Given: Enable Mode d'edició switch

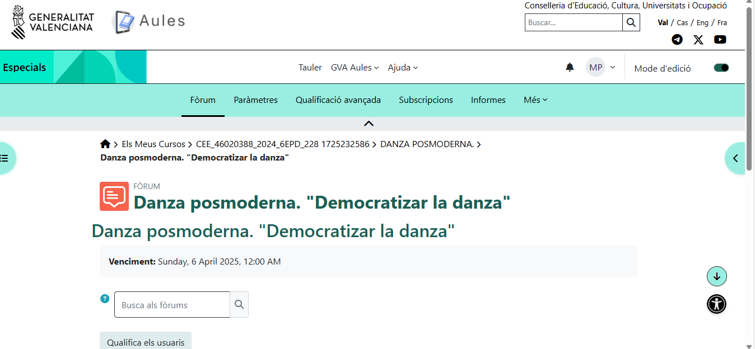Looking at the screenshot, I should tap(721, 67).
